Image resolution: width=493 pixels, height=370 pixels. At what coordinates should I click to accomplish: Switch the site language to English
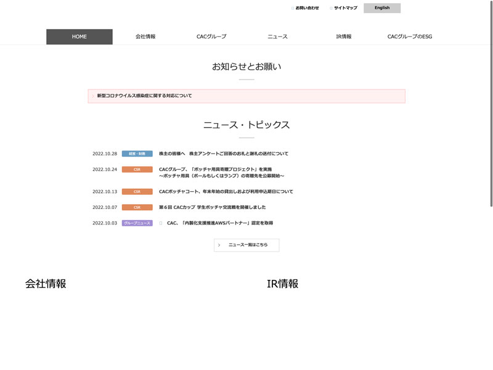click(382, 8)
